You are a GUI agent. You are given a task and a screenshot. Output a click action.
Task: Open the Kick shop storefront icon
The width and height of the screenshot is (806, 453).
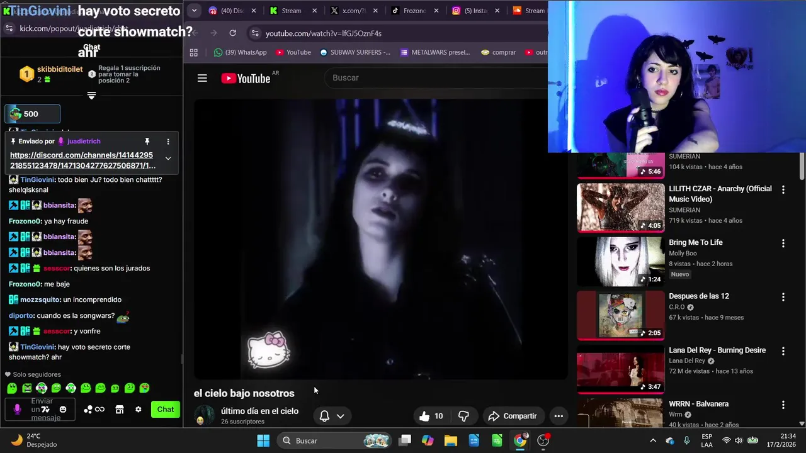120,410
